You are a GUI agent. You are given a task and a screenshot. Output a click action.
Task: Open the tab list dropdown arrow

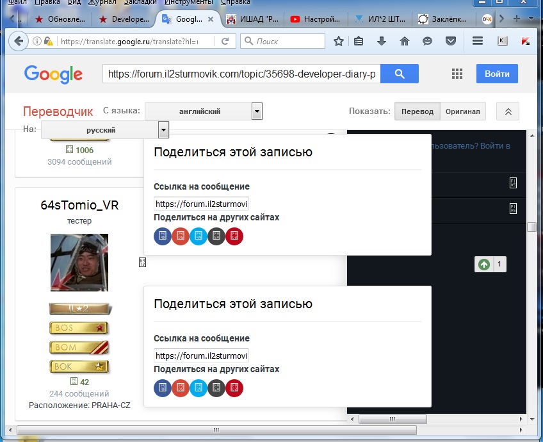tap(531, 19)
